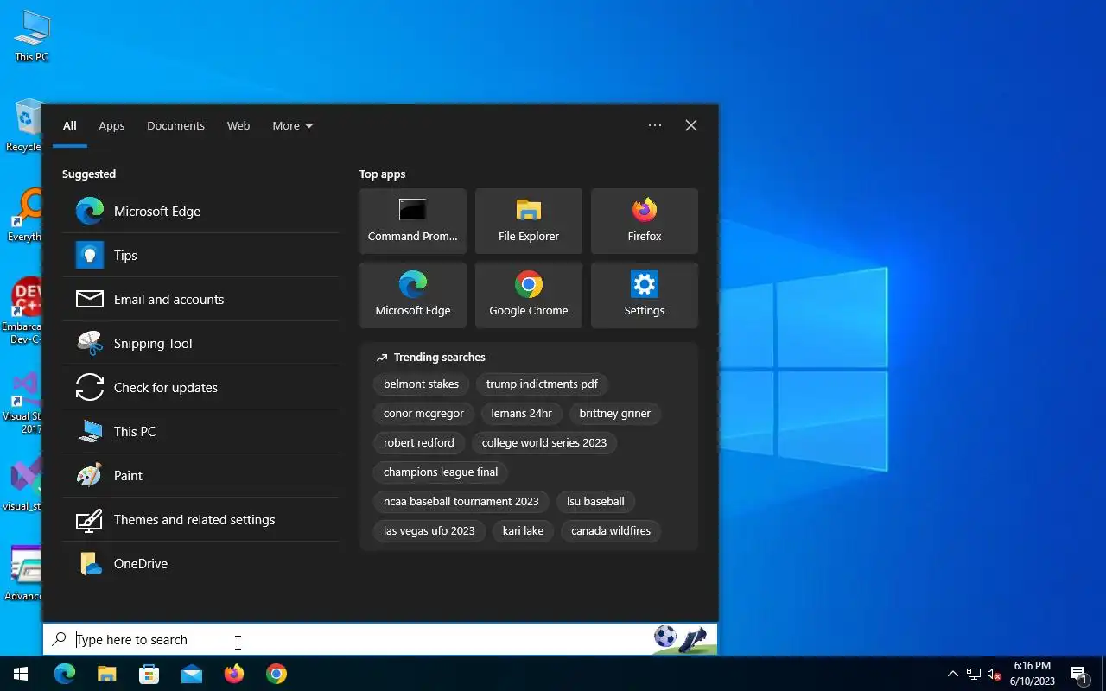This screenshot has height=691, width=1106.
Task: Search trending topic las vegas ufo 2023
Action: point(429,530)
